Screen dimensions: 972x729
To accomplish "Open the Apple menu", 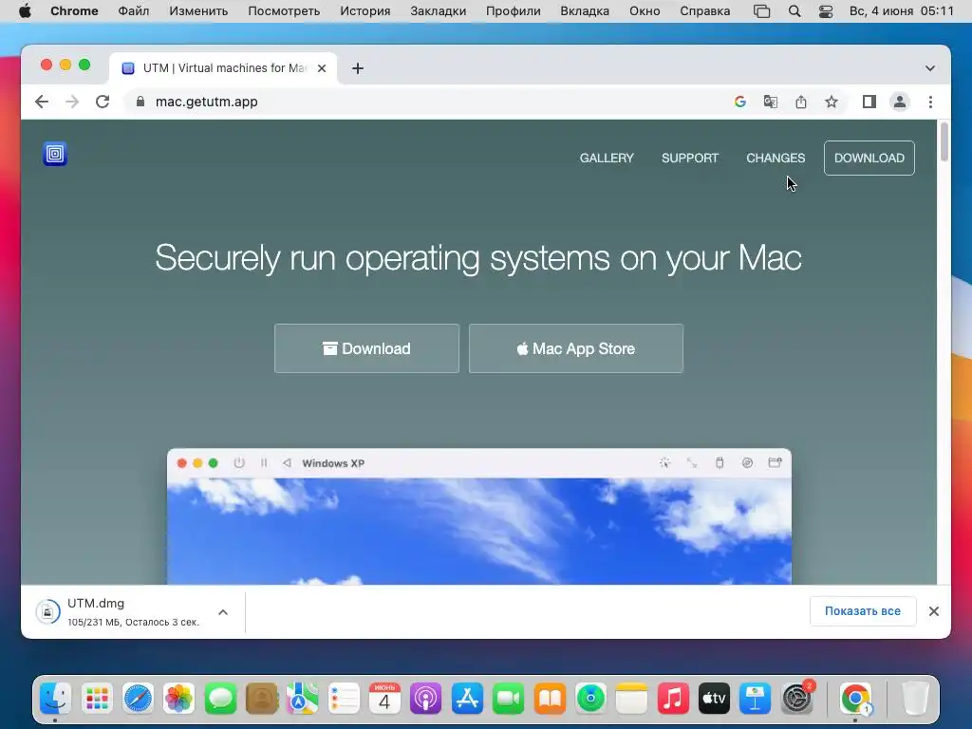I will (25, 11).
